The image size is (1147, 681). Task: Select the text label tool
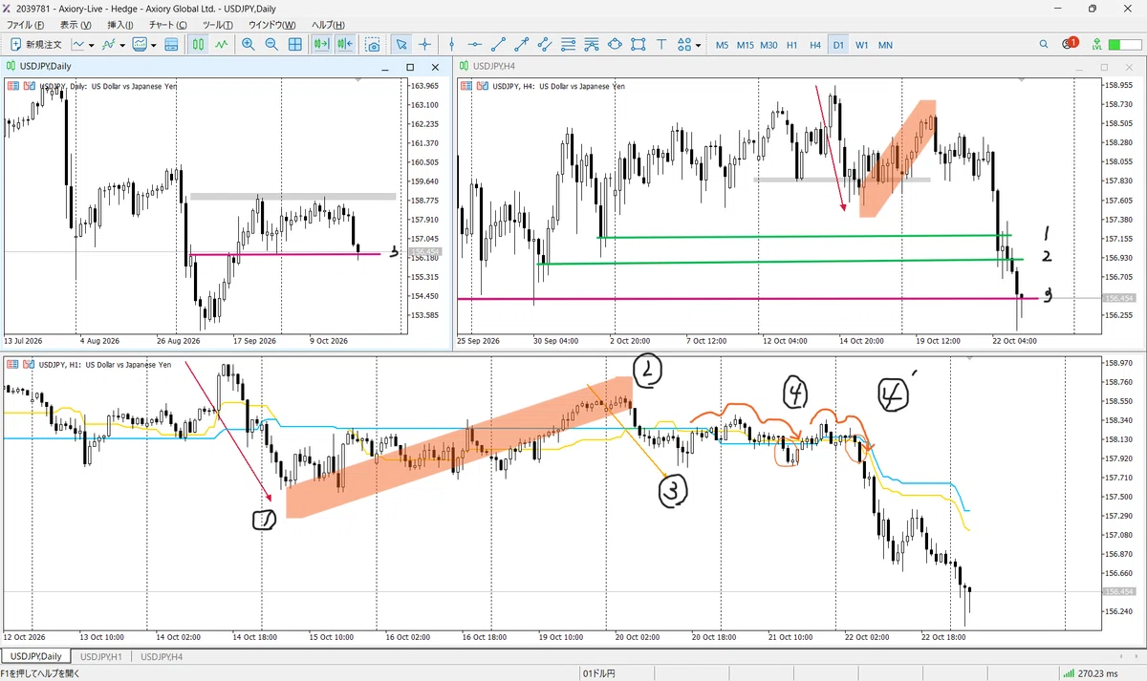point(660,45)
